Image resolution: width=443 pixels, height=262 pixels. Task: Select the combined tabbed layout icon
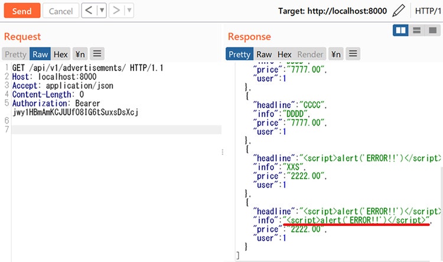click(432, 30)
